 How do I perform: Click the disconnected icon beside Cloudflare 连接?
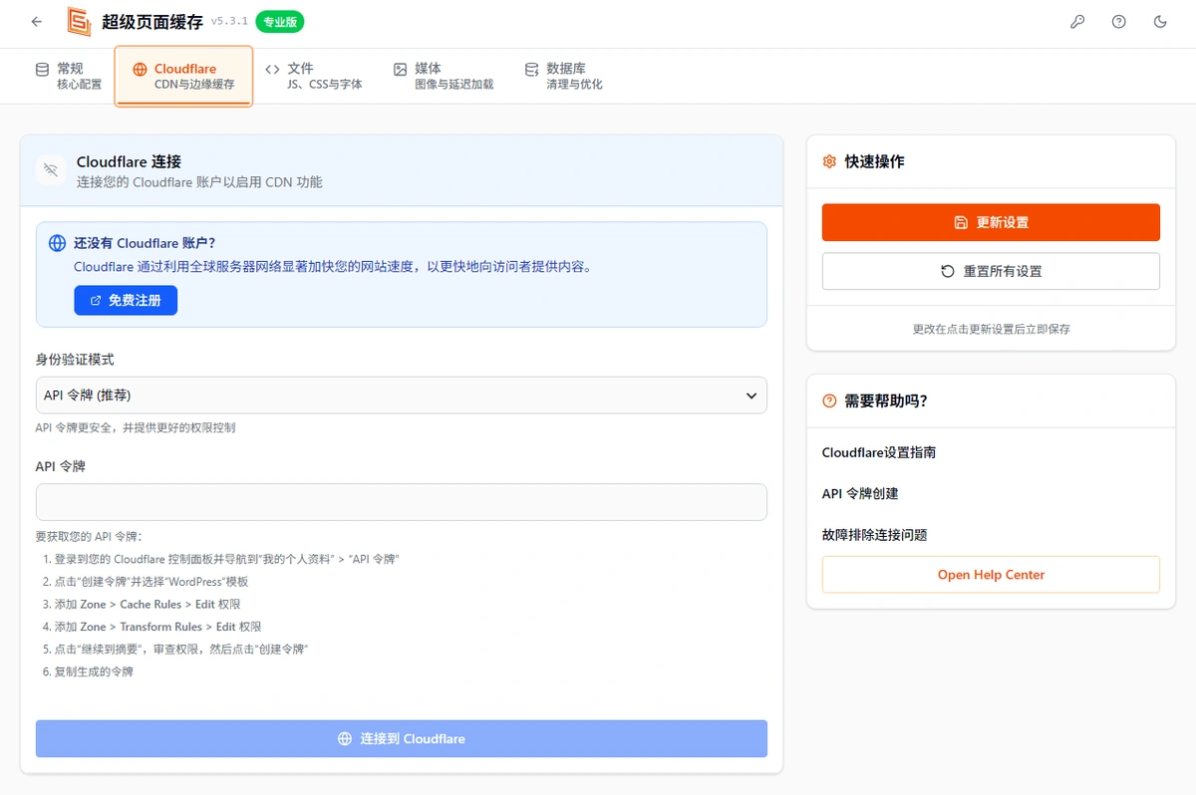tap(51, 170)
